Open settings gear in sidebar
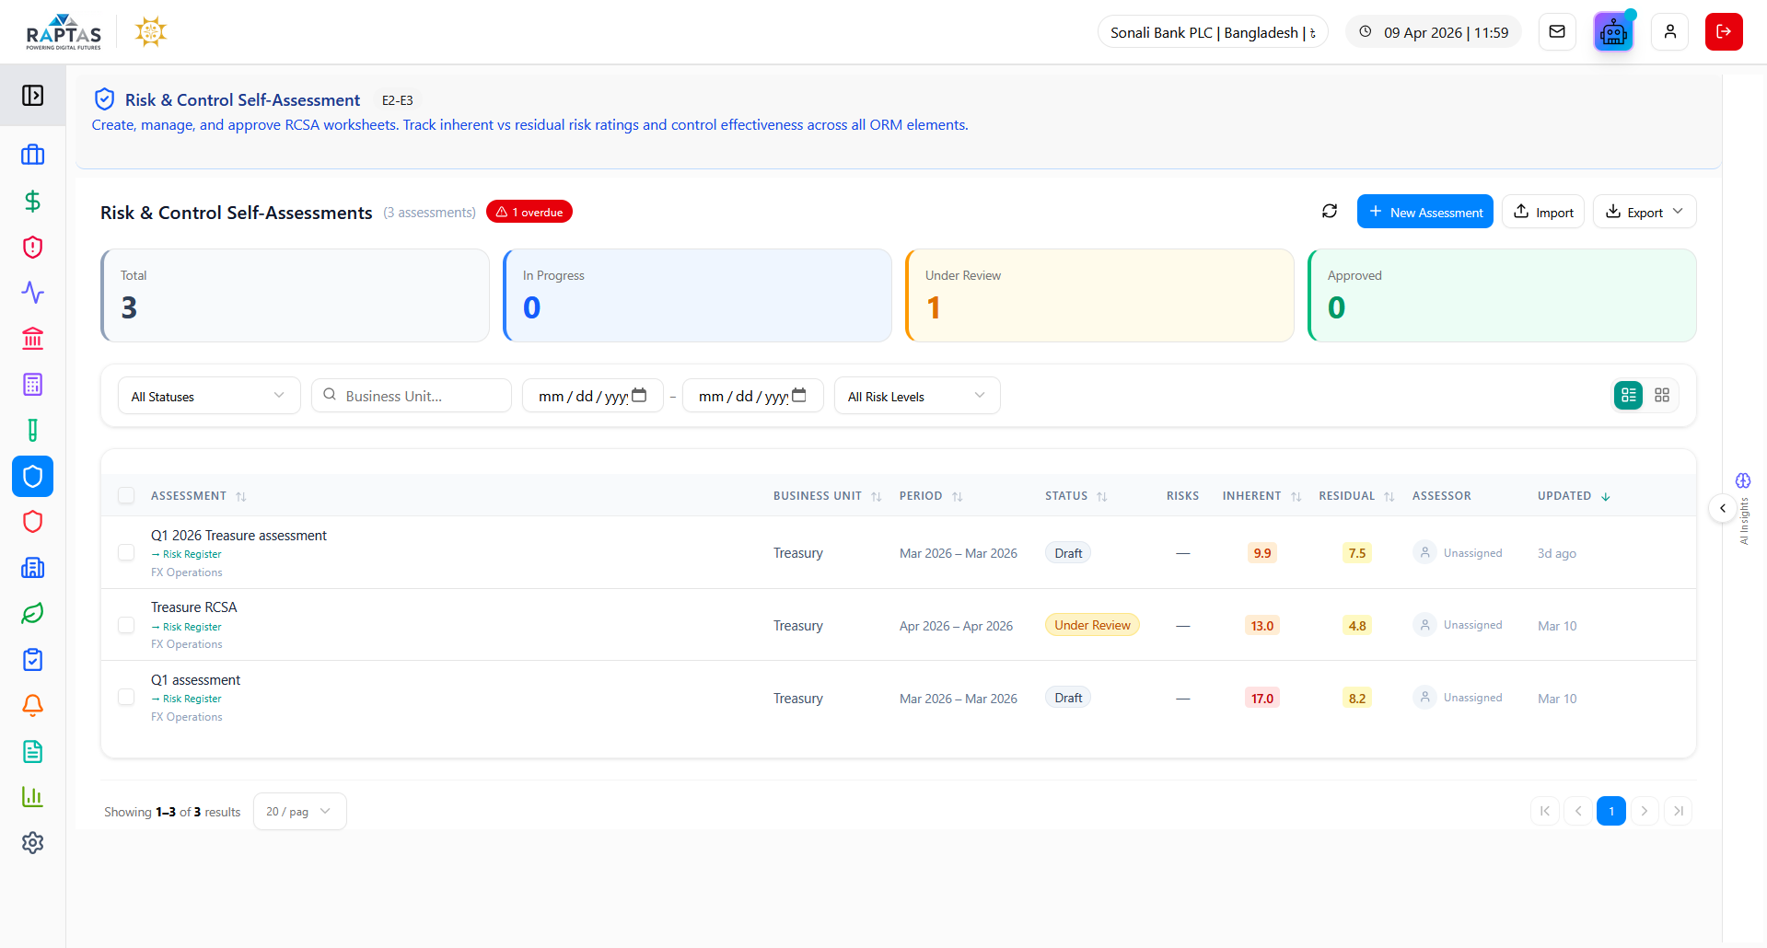This screenshot has height=948, width=1767. 32,843
